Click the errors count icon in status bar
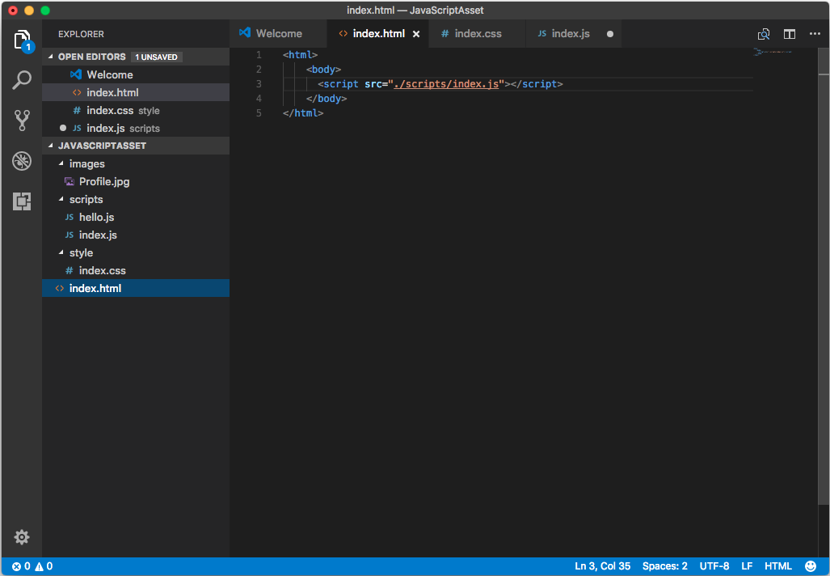The image size is (830, 576). (x=16, y=566)
